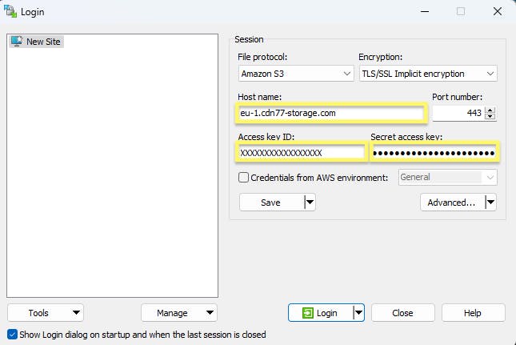Enable Credentials from AWS environment checkbox
This screenshot has height=345, width=516.
244,177
